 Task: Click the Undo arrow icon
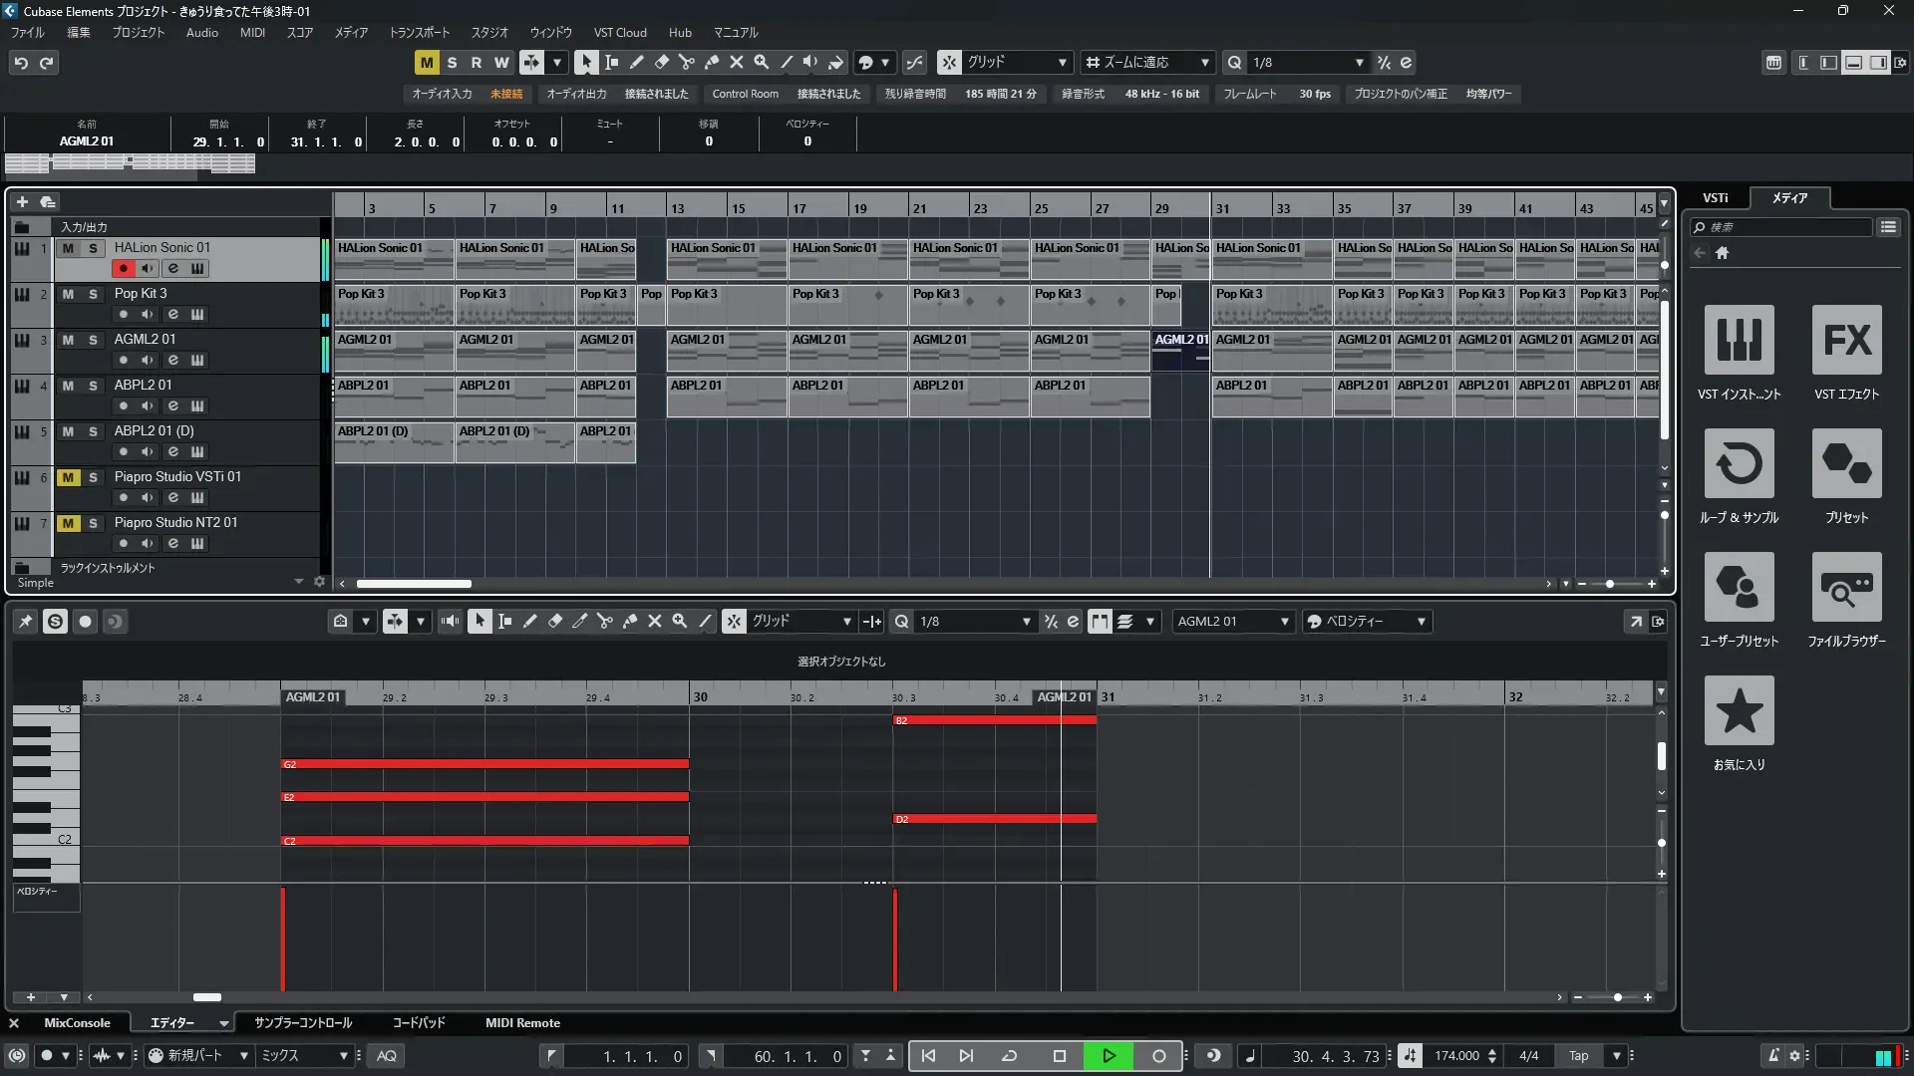pos(21,63)
